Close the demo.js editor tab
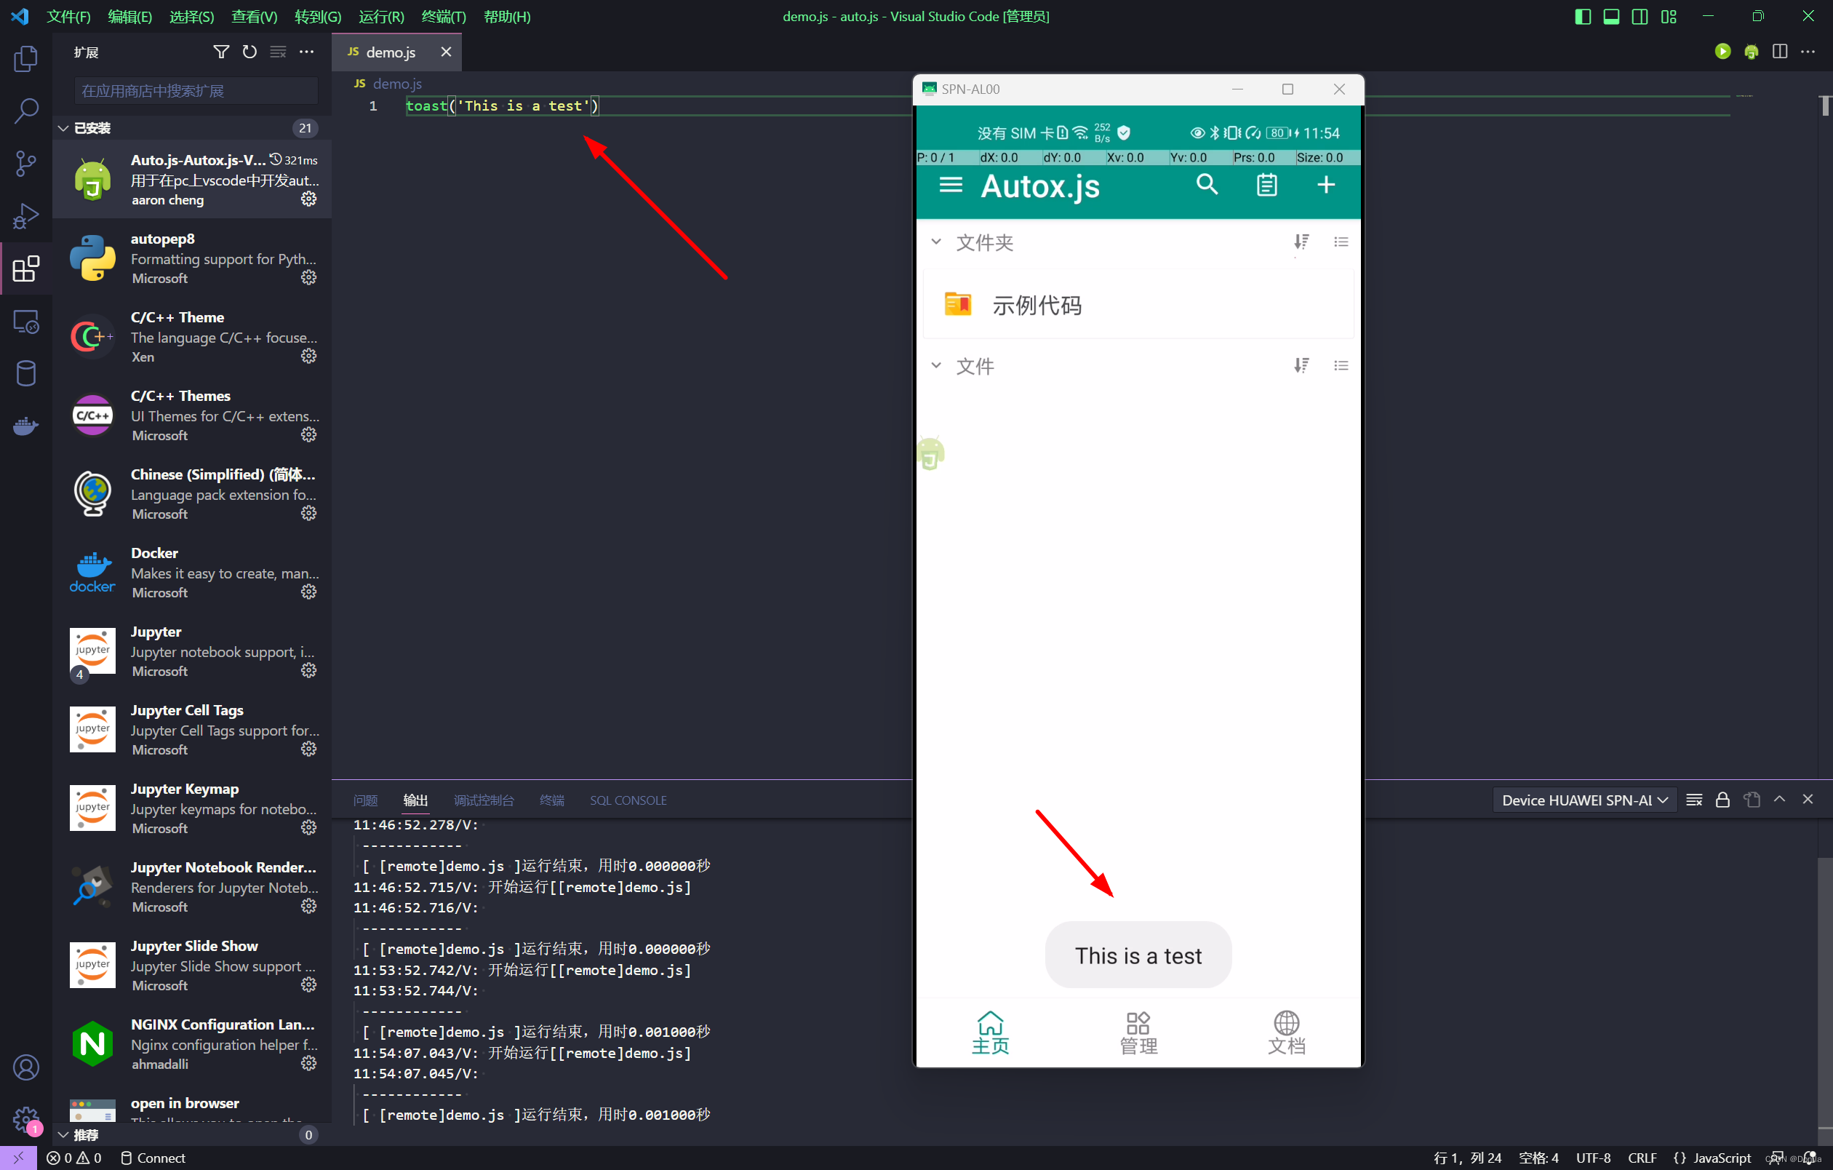This screenshot has height=1170, width=1833. 446,52
